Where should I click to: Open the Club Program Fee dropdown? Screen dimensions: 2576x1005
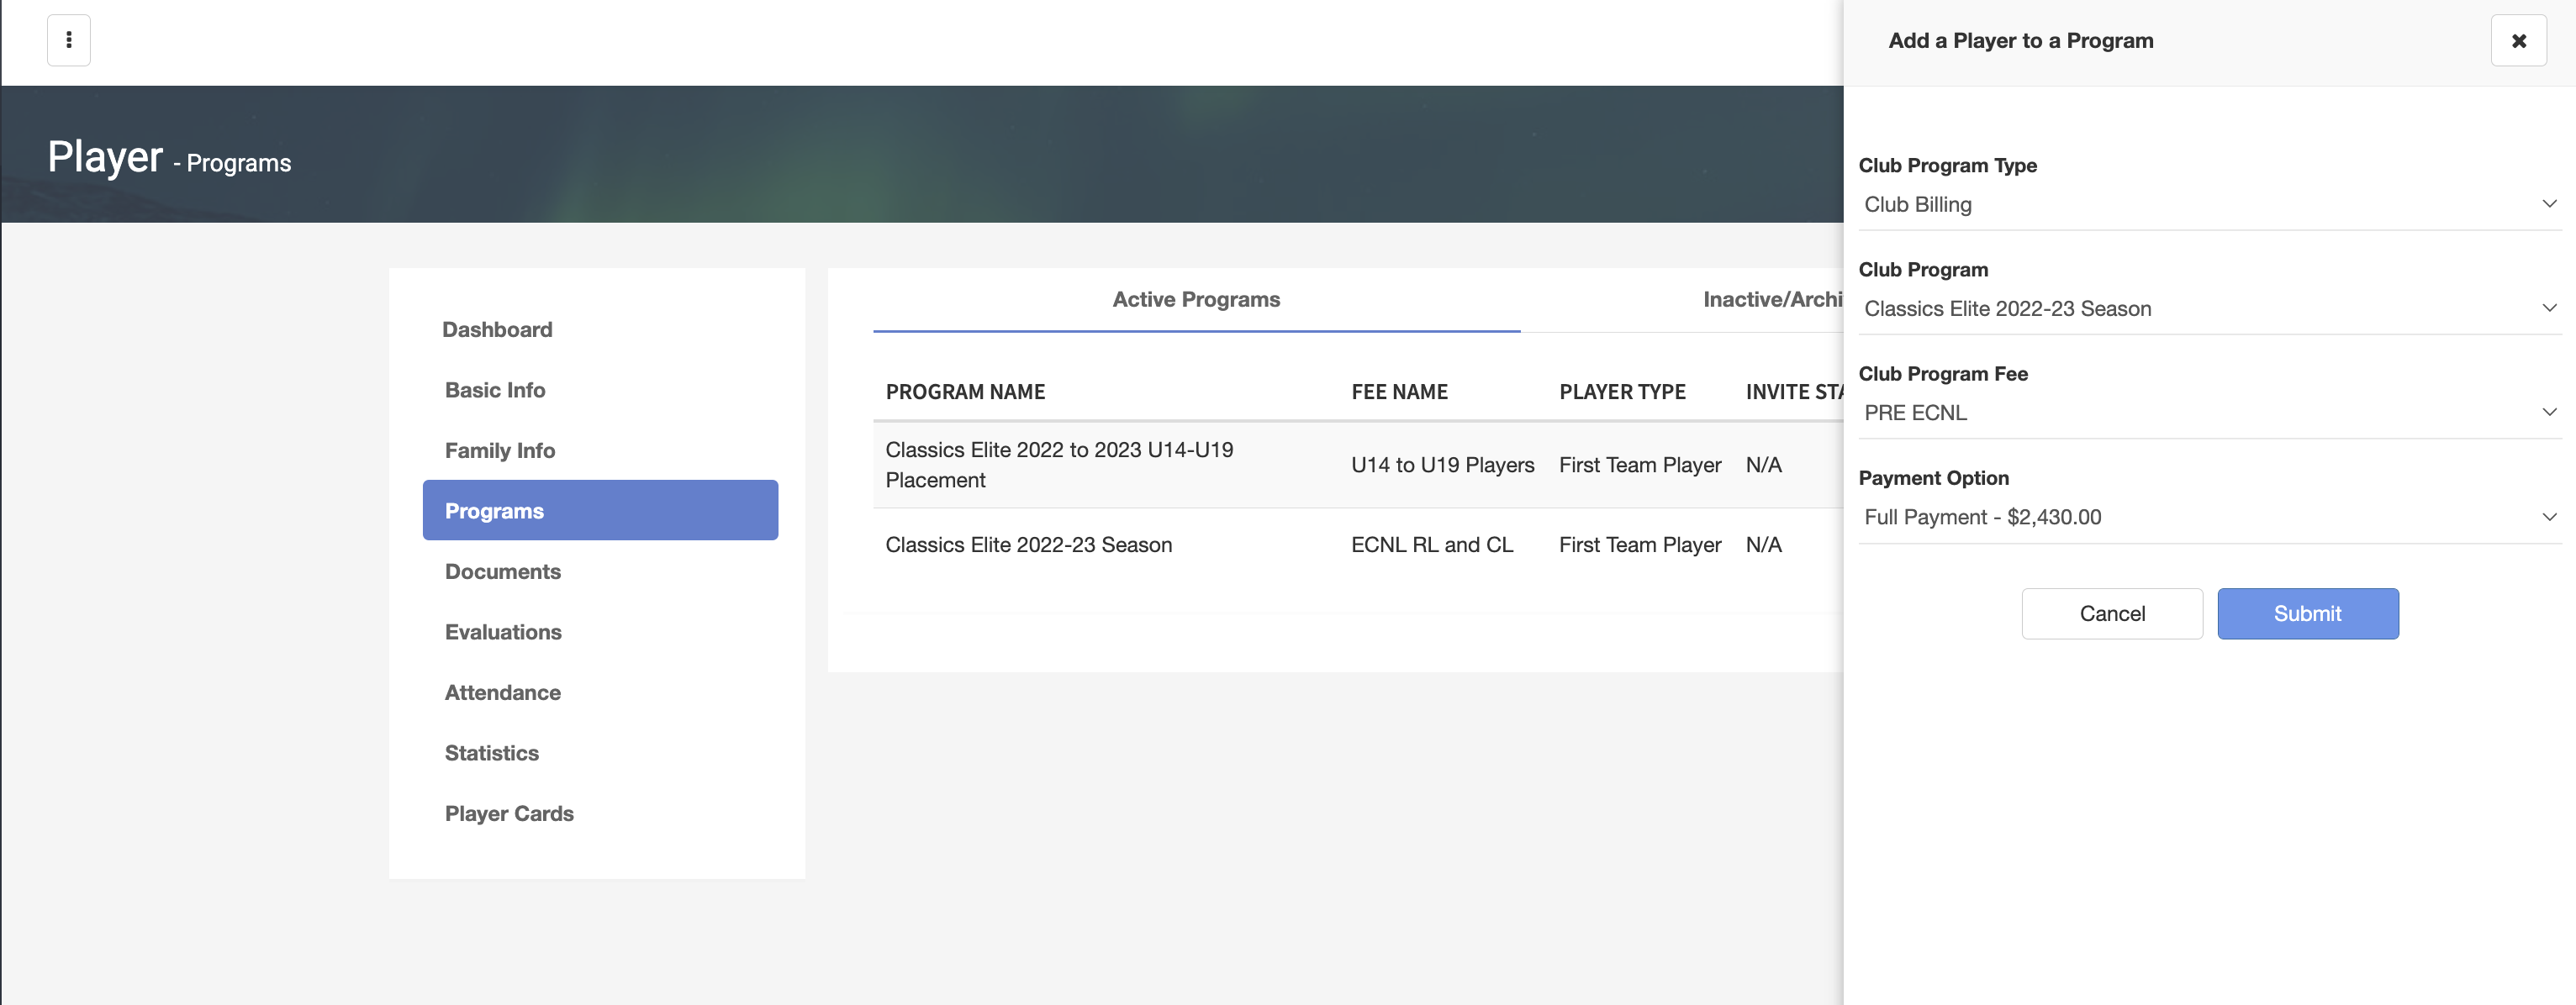[x=2209, y=413]
